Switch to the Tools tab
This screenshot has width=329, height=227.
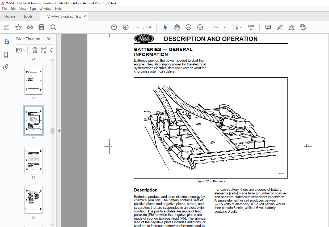click(28, 16)
